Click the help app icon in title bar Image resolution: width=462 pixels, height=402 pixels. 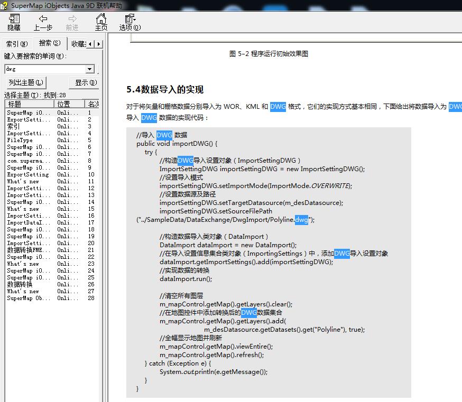click(x=5, y=5)
